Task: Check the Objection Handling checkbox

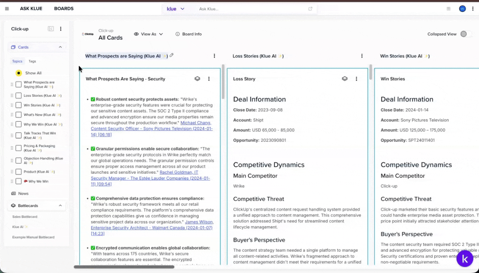Action: pos(18,160)
